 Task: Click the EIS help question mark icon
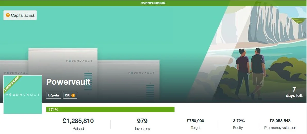click(x=73, y=95)
